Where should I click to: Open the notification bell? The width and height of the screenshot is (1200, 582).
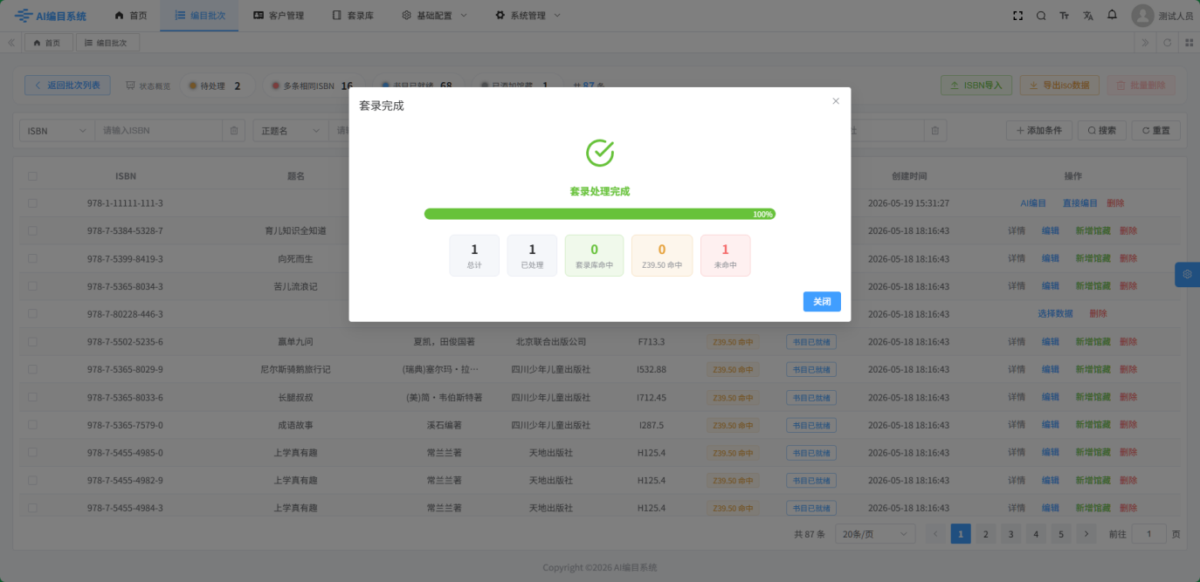coord(1112,15)
